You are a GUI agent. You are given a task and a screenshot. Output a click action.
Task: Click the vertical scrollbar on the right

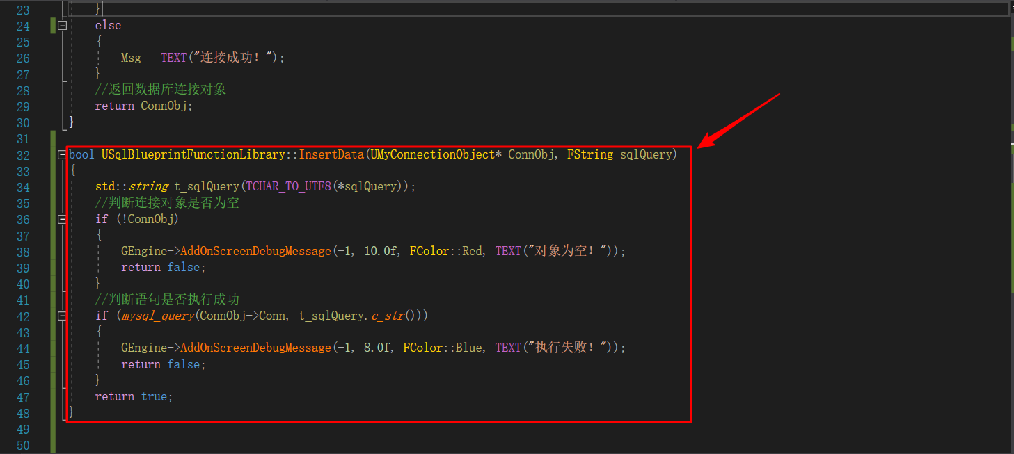coord(1009,209)
